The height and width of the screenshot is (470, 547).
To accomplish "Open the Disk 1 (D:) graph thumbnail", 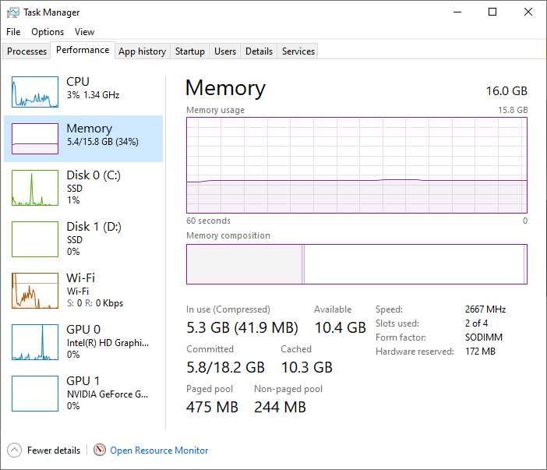I will [35, 239].
